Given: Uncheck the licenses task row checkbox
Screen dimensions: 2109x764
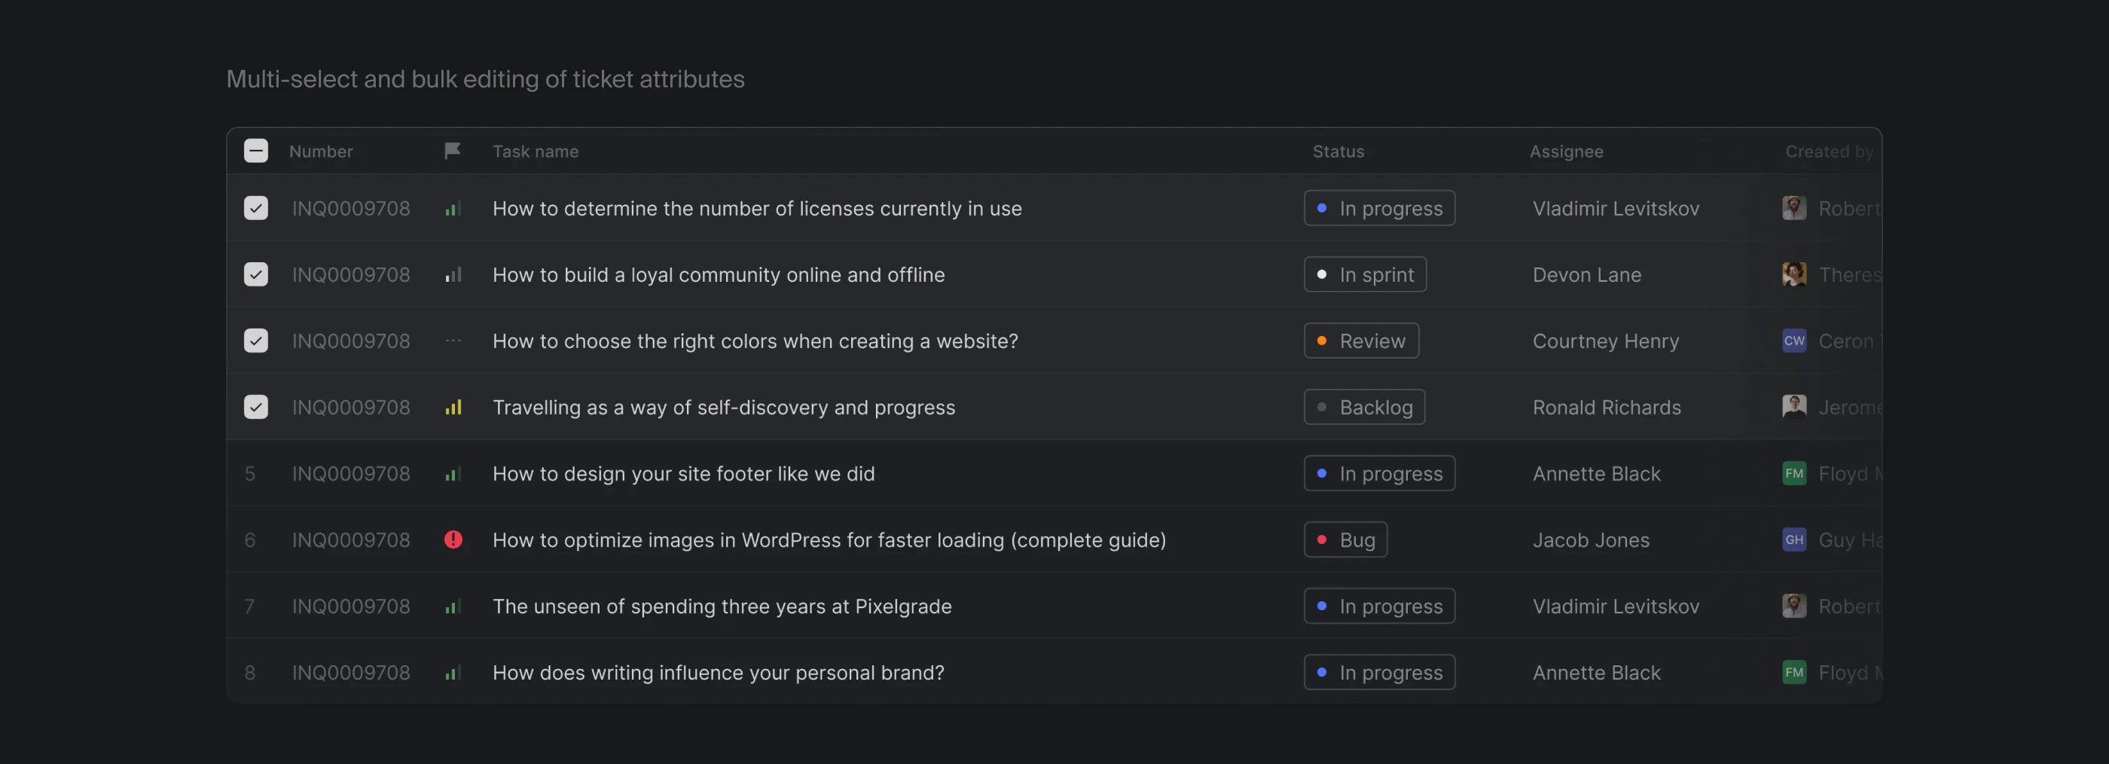Looking at the screenshot, I should click(255, 208).
